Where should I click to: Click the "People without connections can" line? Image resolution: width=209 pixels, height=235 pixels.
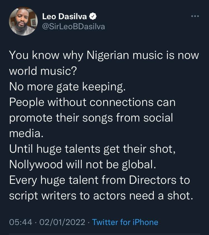[x=92, y=102]
